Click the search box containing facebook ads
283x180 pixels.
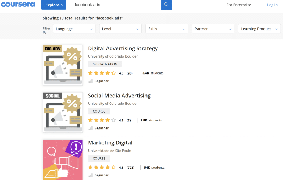tap(116, 5)
